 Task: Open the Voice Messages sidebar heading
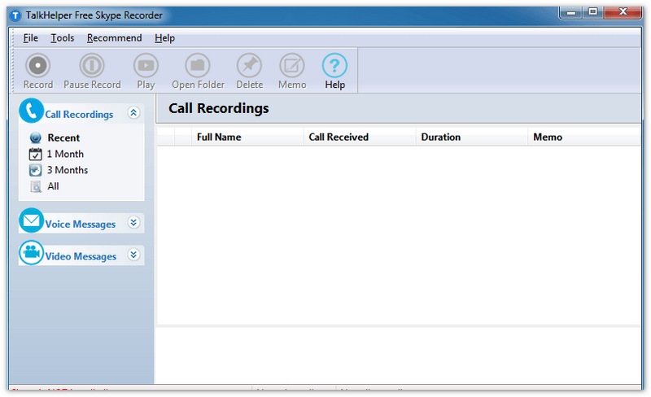click(x=80, y=225)
